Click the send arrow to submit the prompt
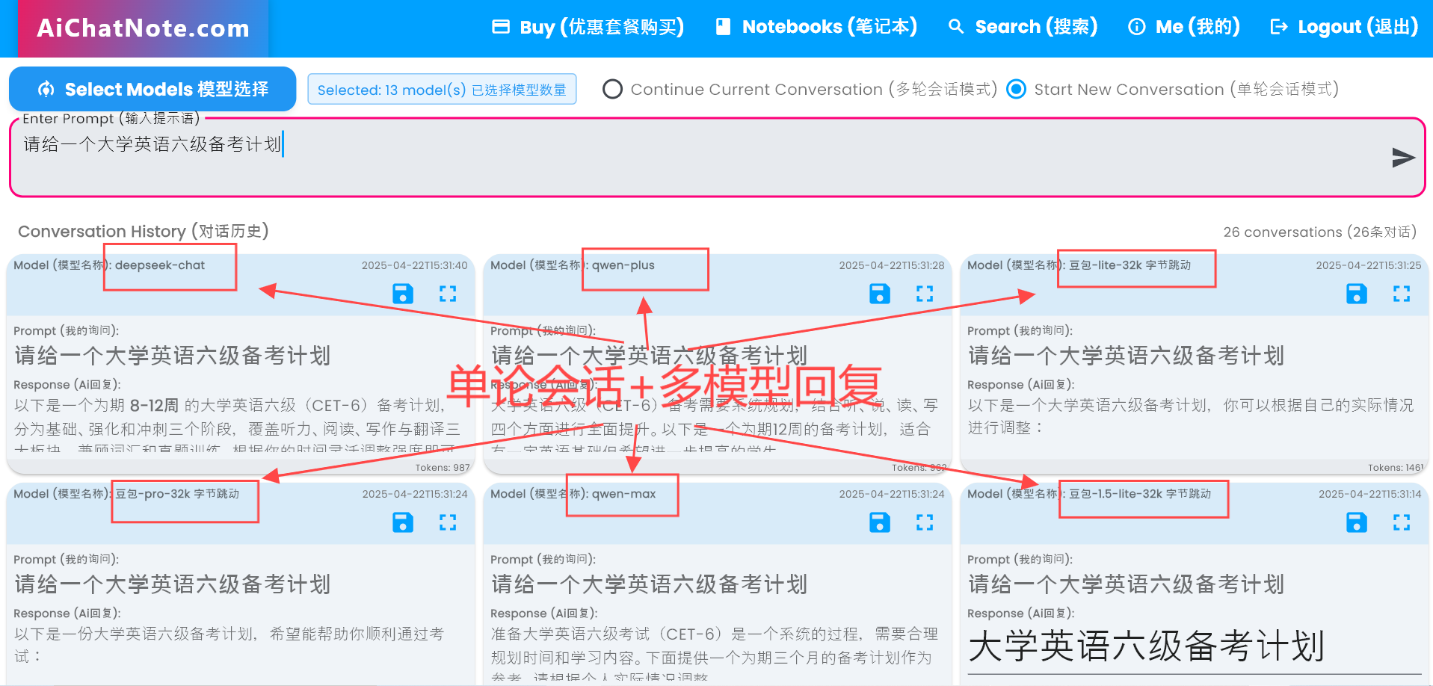The width and height of the screenshot is (1433, 686). (1403, 158)
